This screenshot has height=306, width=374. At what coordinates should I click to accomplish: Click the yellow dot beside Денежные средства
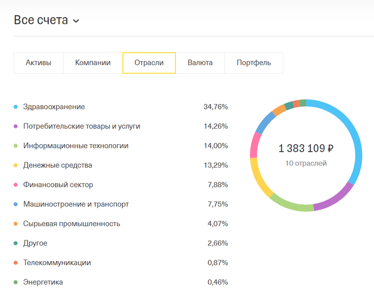(16, 166)
